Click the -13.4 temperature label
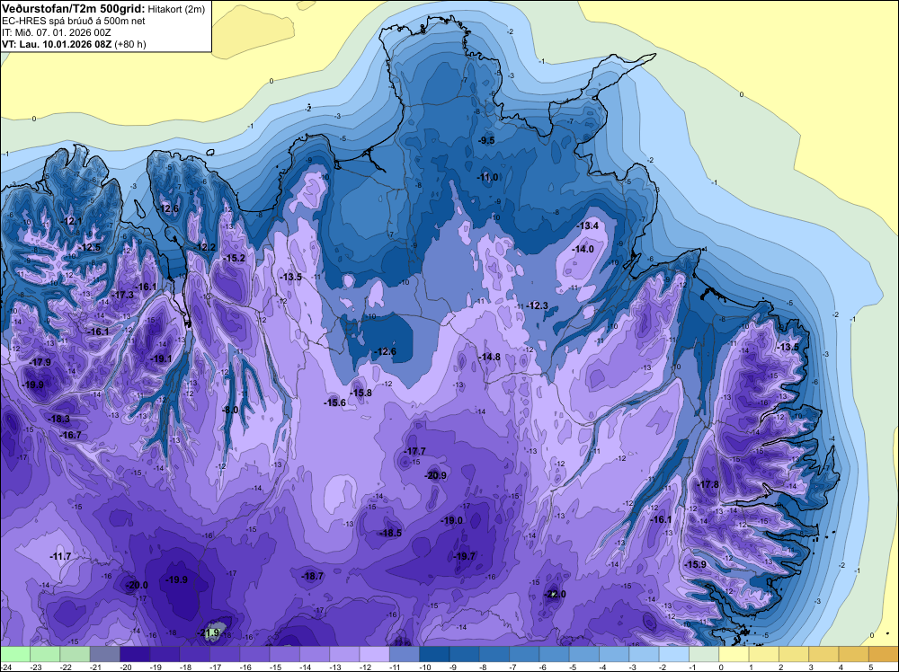The height and width of the screenshot is (672, 899). point(588,226)
